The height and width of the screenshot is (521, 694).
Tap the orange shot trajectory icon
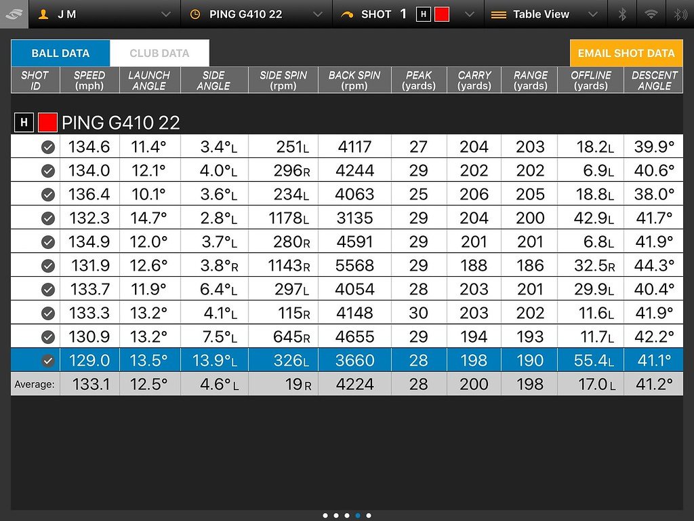(x=347, y=15)
